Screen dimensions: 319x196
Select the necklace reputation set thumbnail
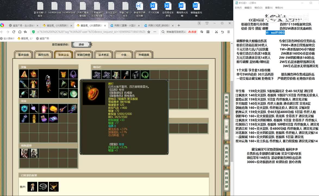43,187
